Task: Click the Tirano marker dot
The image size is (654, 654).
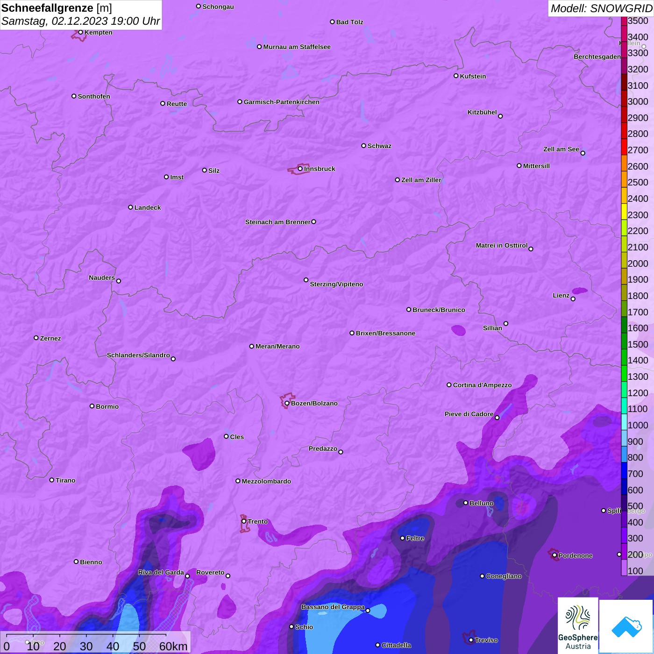Action: click(x=52, y=480)
